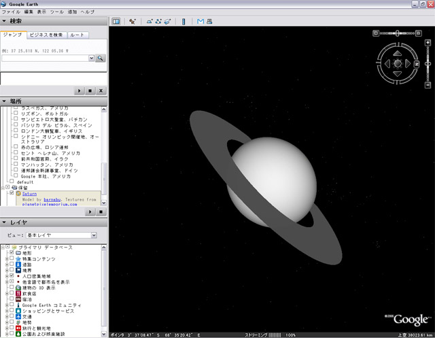Uncheck the 地形 terrain layer checkbox

[12, 252]
